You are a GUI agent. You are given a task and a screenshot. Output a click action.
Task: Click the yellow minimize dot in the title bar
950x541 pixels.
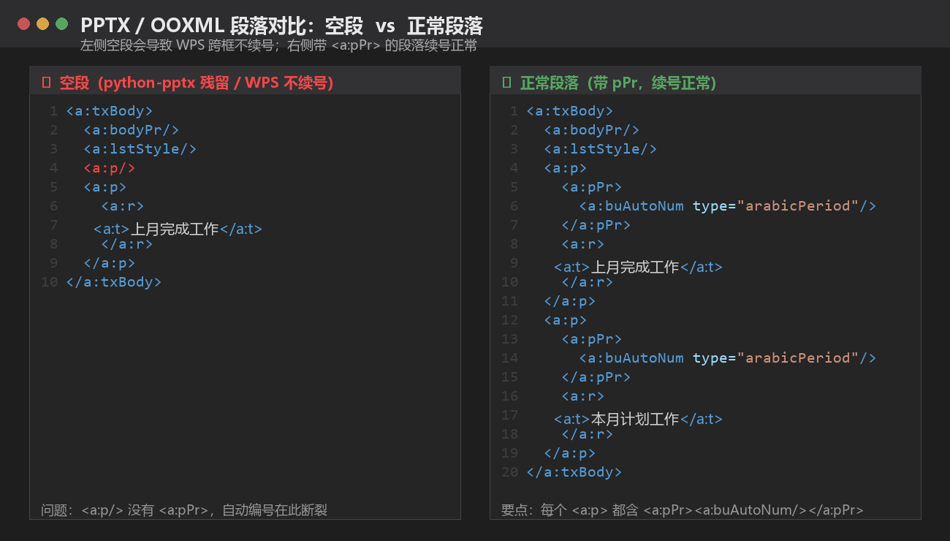click(x=42, y=24)
